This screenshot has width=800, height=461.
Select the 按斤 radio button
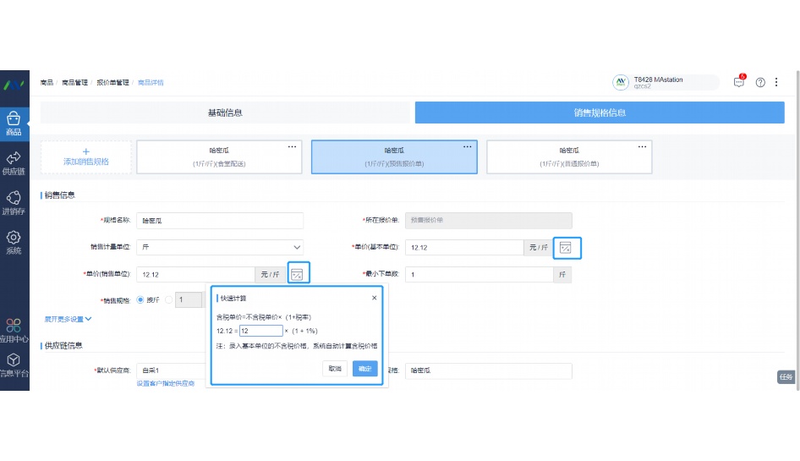[x=140, y=299]
